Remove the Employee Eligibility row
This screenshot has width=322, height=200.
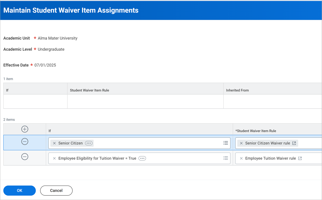pyautogui.click(x=25, y=157)
